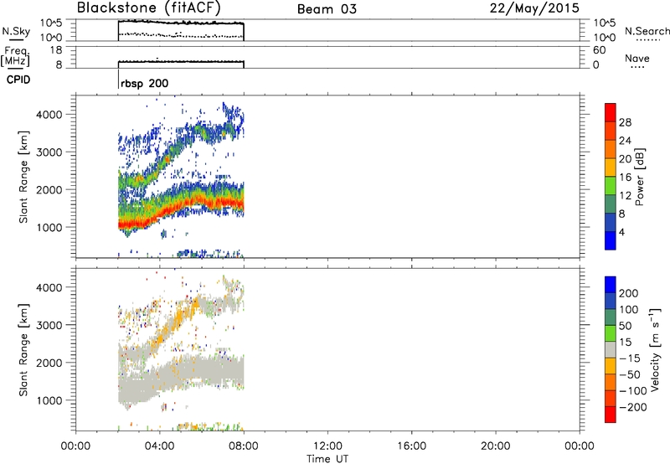Image resolution: width=670 pixels, height=464 pixels.
Task: Click the 'Power [dB]' color bar label
Action: click(x=640, y=177)
